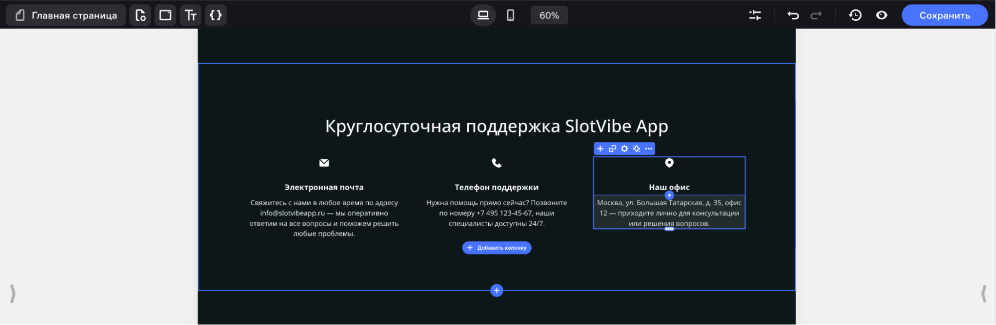The width and height of the screenshot is (996, 325).
Task: Click the resize handle below office address text
Action: click(669, 229)
